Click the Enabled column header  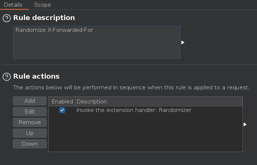tap(62, 101)
